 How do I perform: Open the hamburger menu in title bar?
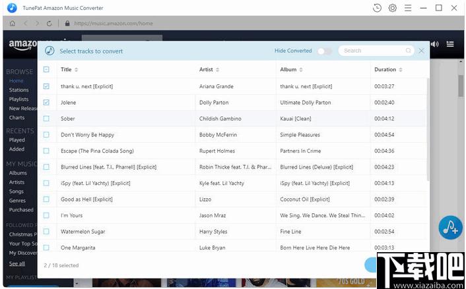point(408,8)
